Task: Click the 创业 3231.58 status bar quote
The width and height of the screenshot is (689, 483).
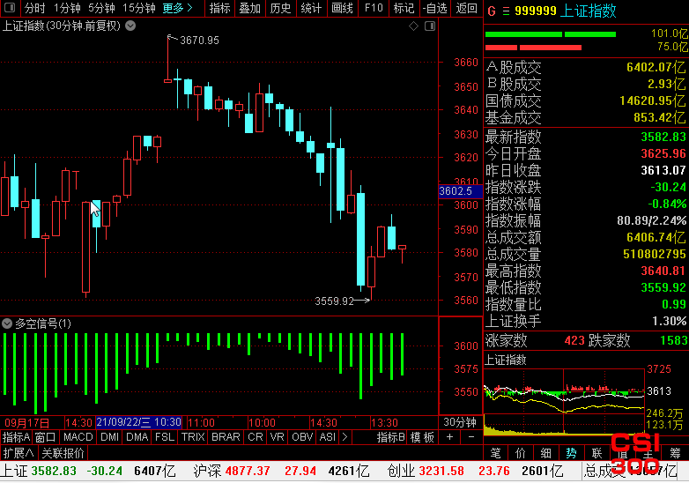Action: (x=448, y=472)
